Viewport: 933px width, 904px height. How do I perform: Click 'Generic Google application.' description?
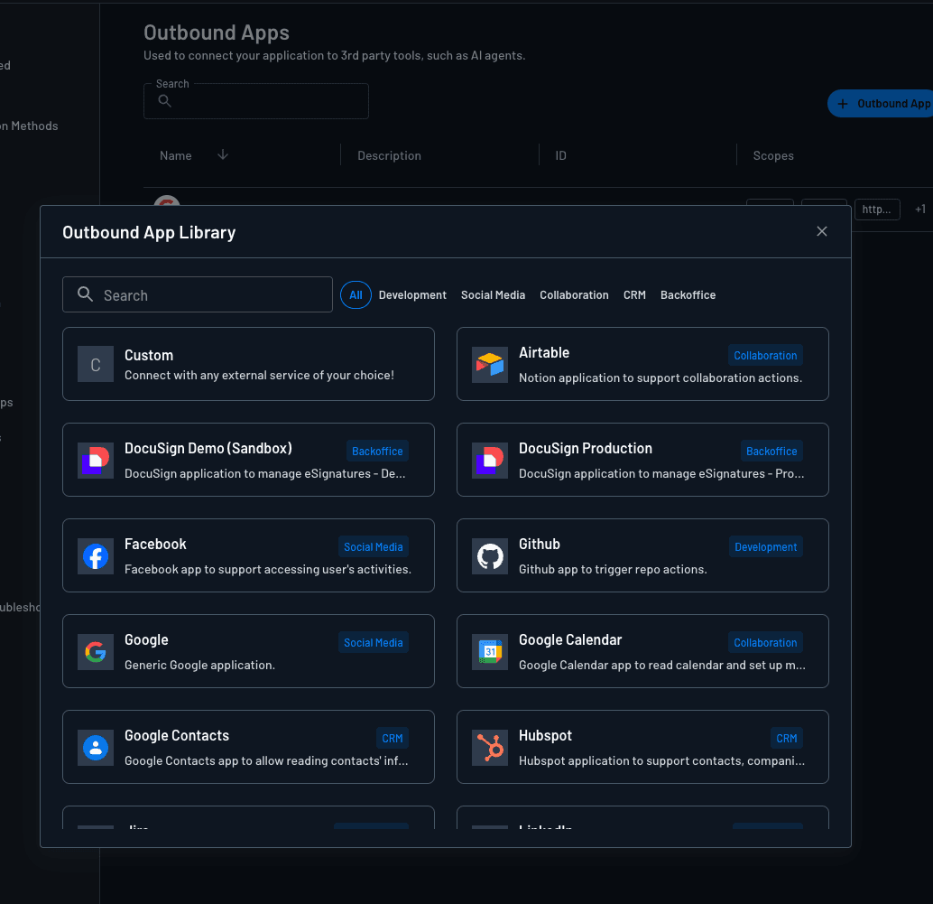tap(199, 666)
